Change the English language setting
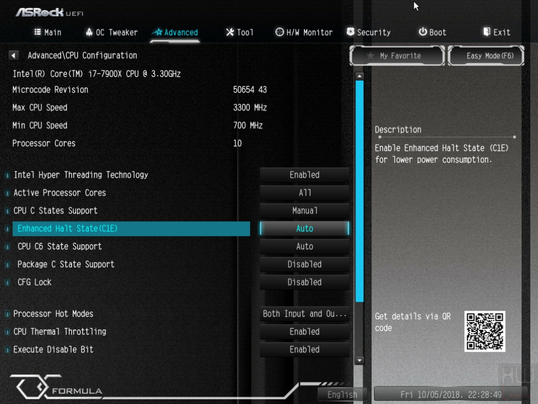The height and width of the screenshot is (404, 538). coord(342,394)
